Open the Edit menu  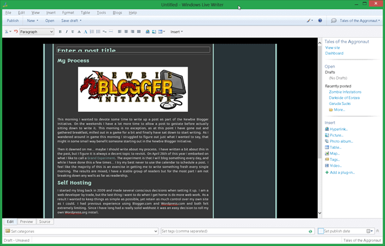tap(22, 13)
